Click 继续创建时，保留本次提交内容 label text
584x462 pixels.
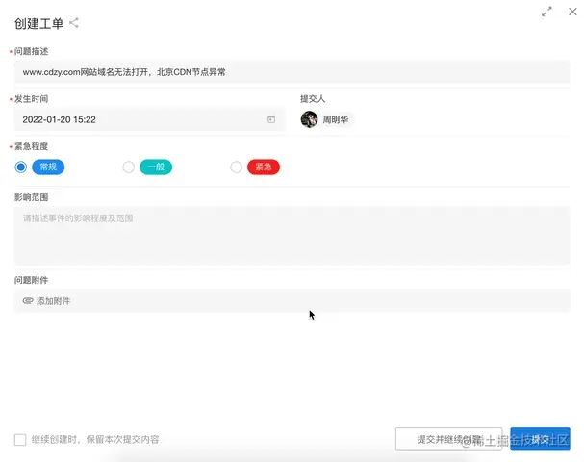click(95, 439)
